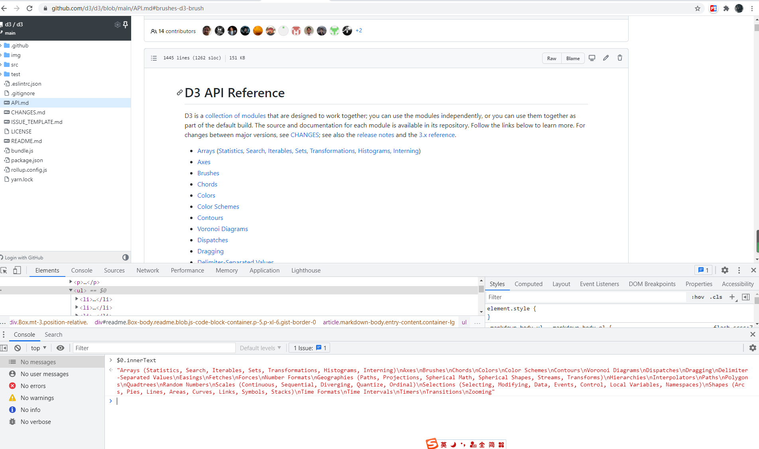Viewport: 759px width, 449px height.
Task: Delete this file with the trash icon
Action: (x=620, y=58)
